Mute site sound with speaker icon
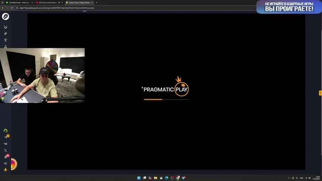The height and width of the screenshot is (181, 322). point(5,163)
